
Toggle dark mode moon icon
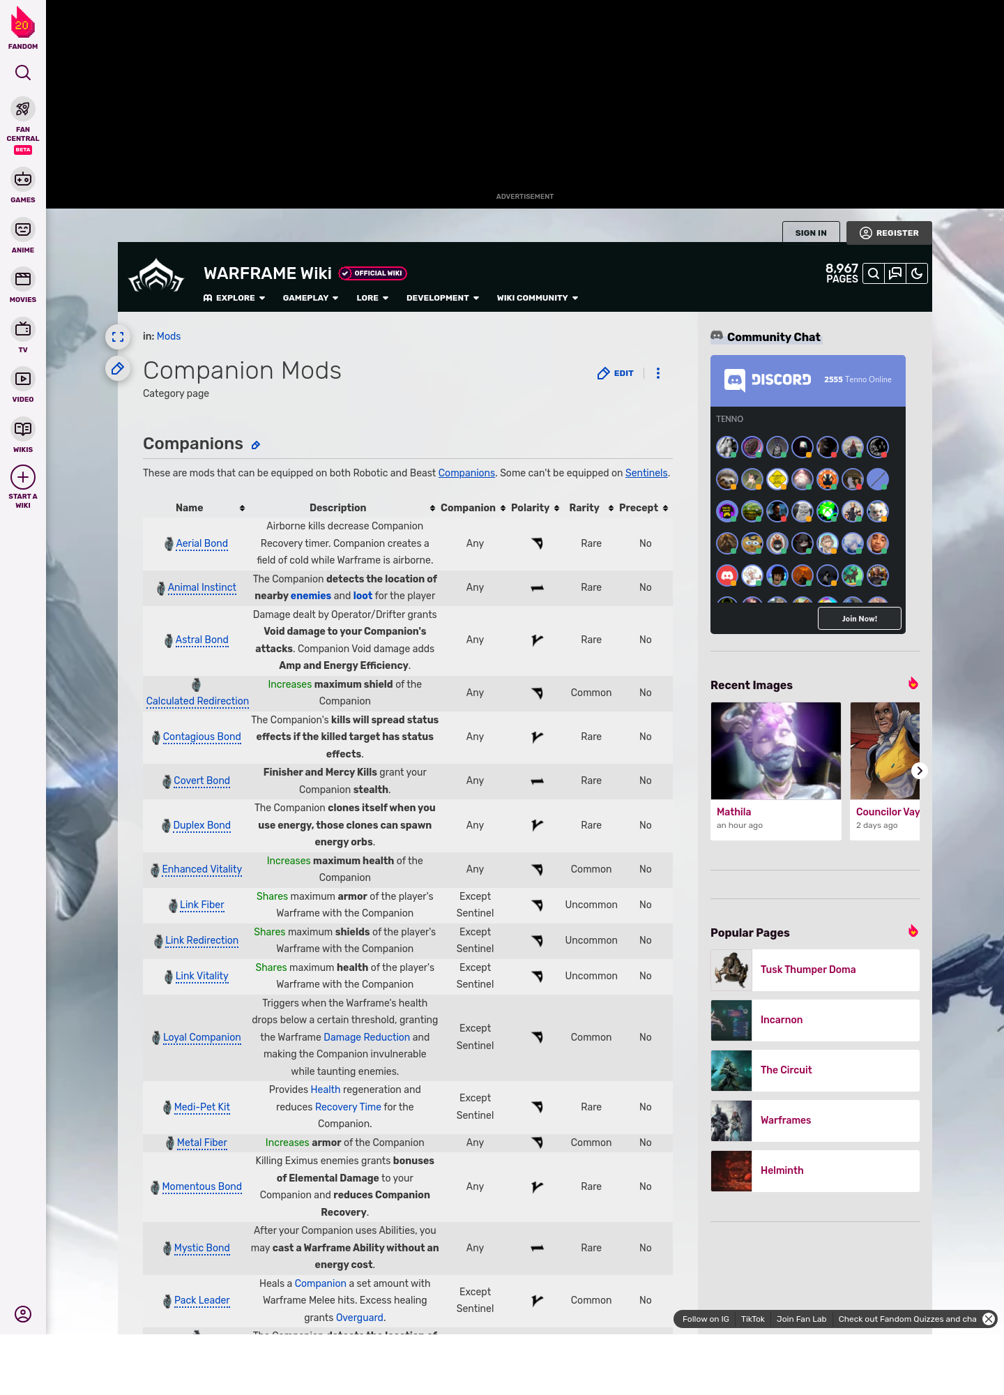[x=917, y=273]
